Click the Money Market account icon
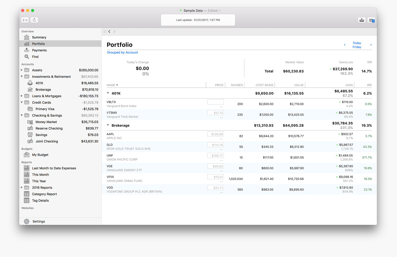 click(x=30, y=122)
